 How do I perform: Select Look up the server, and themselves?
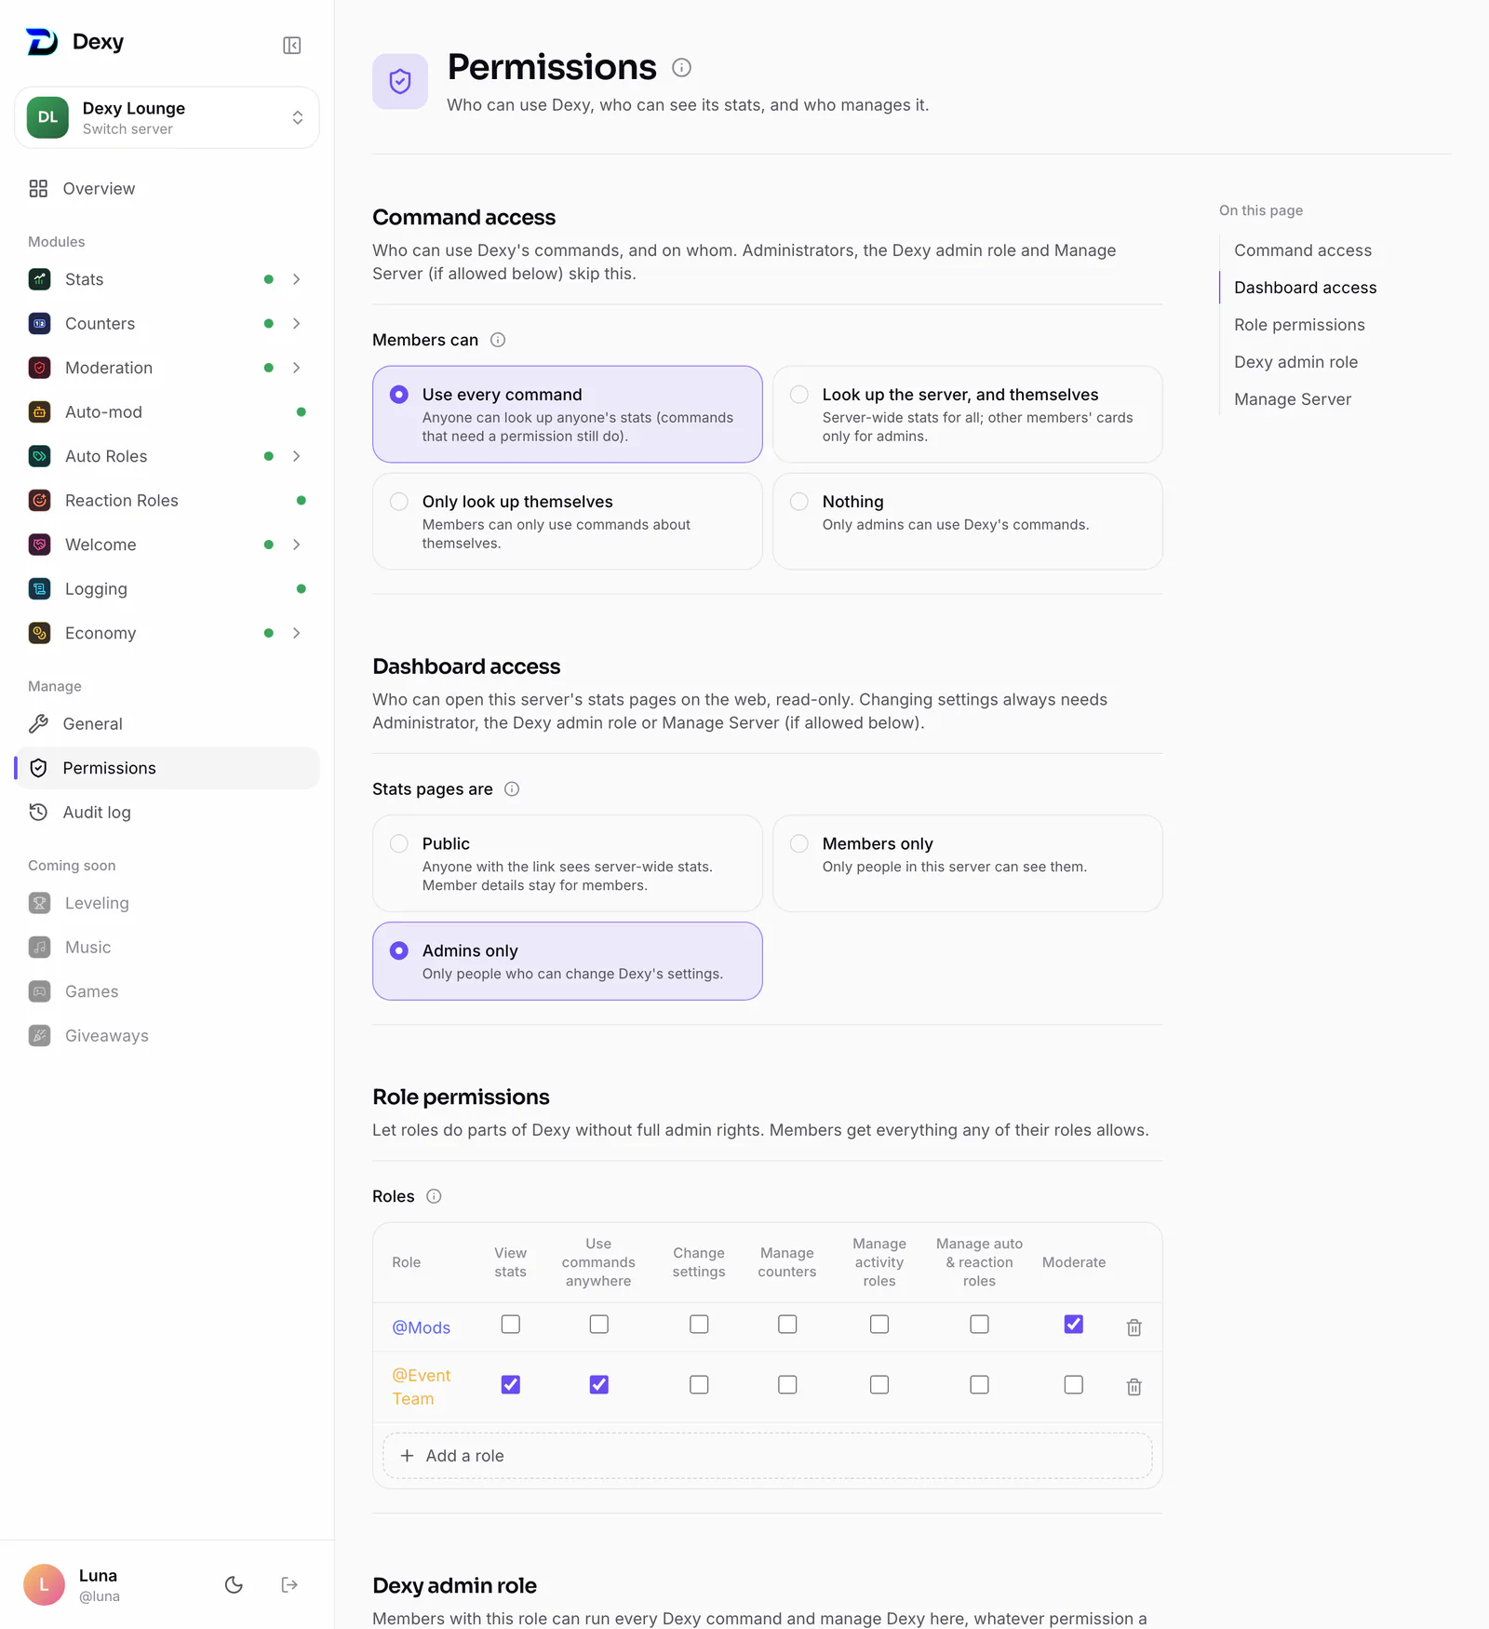tap(968, 414)
